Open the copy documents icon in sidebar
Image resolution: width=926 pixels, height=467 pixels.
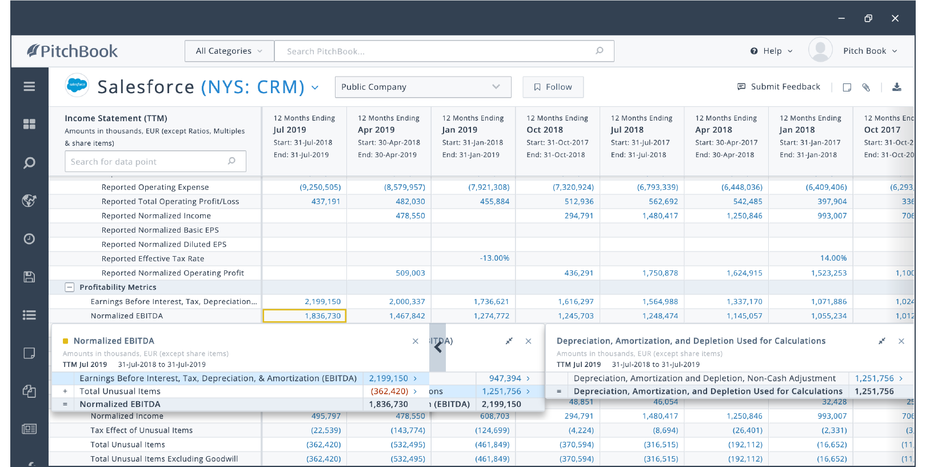tap(29, 391)
